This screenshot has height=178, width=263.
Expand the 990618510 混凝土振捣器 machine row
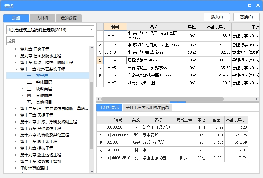(x=109, y=158)
